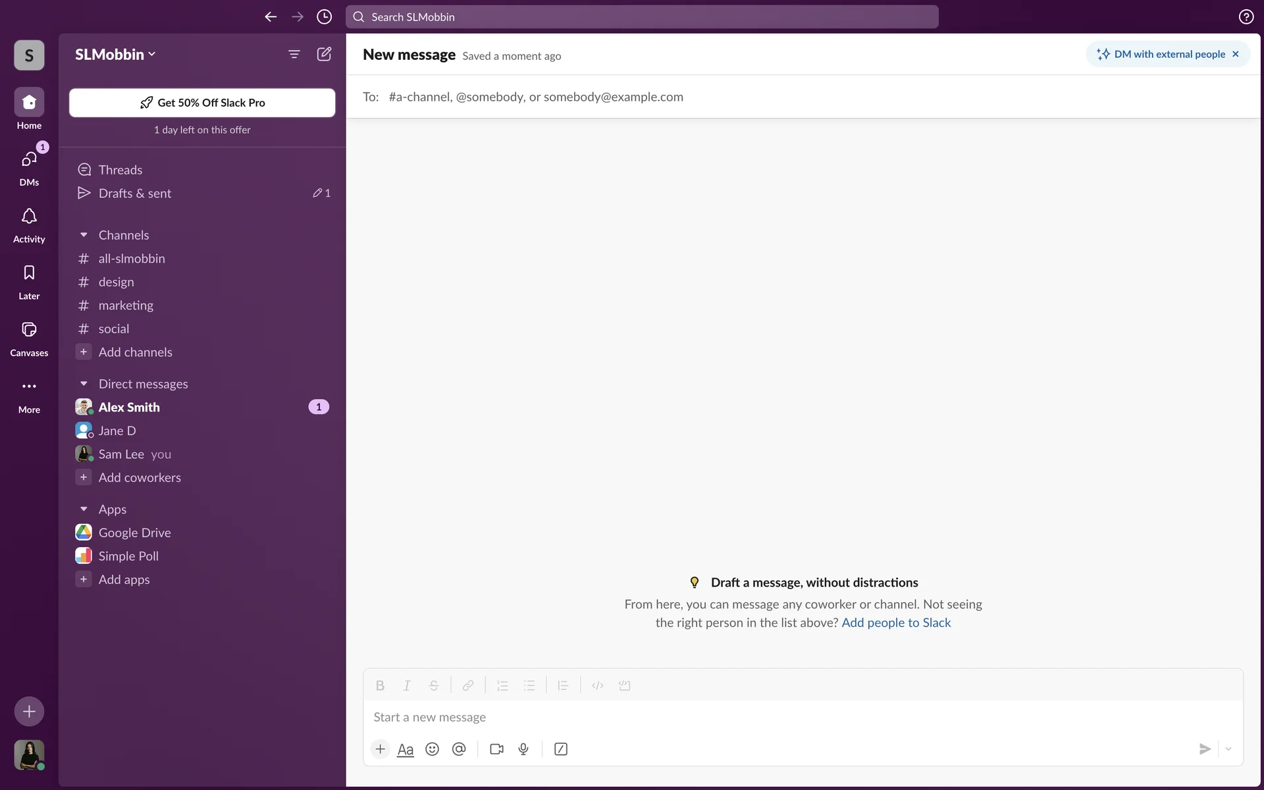Click Get 50% Off Slack Pro
This screenshot has width=1264, height=790.
202,103
